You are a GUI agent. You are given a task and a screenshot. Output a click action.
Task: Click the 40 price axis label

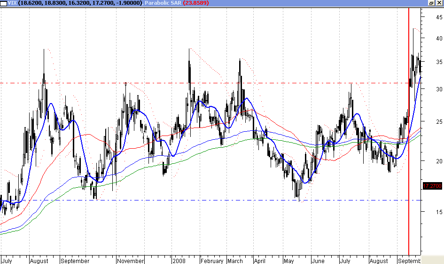439,38
